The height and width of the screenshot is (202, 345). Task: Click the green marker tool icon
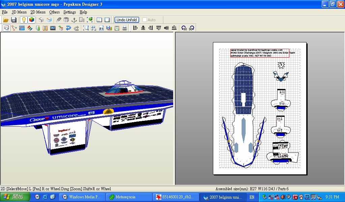[x=38, y=28]
